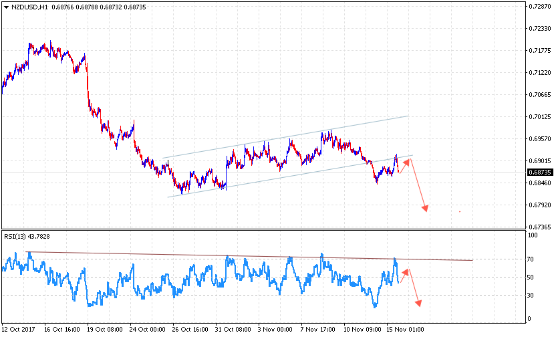Click the 15 Nov 01:00 time label

[x=406, y=330]
